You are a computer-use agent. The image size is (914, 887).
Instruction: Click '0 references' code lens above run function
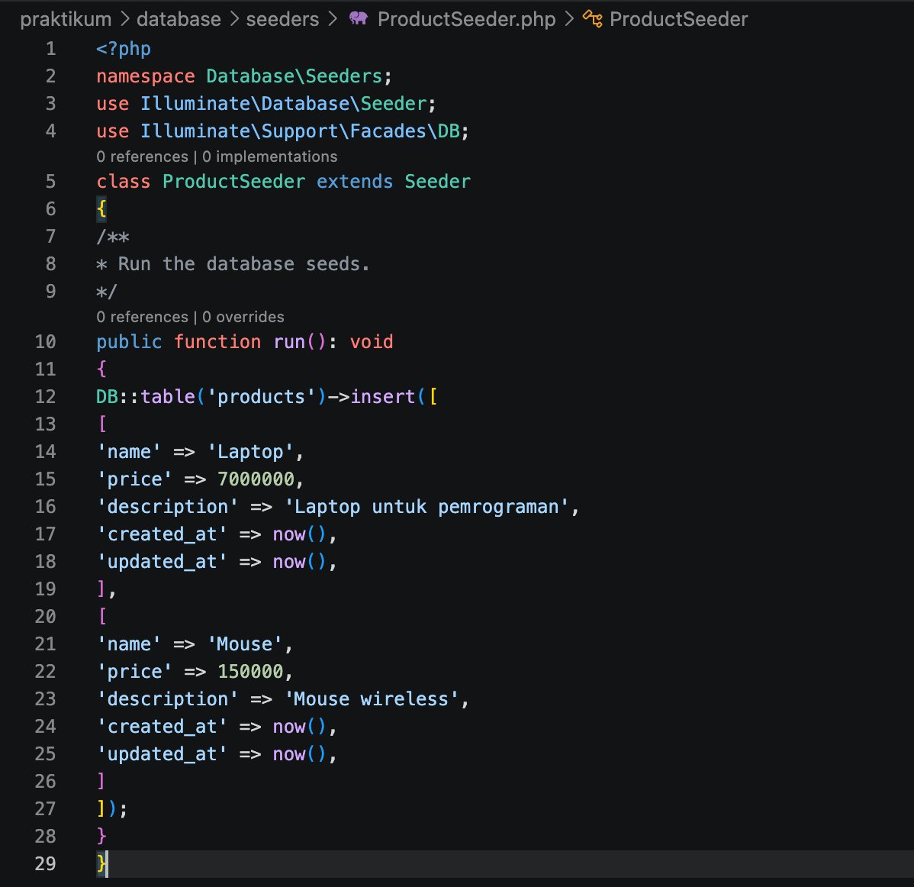pos(142,317)
